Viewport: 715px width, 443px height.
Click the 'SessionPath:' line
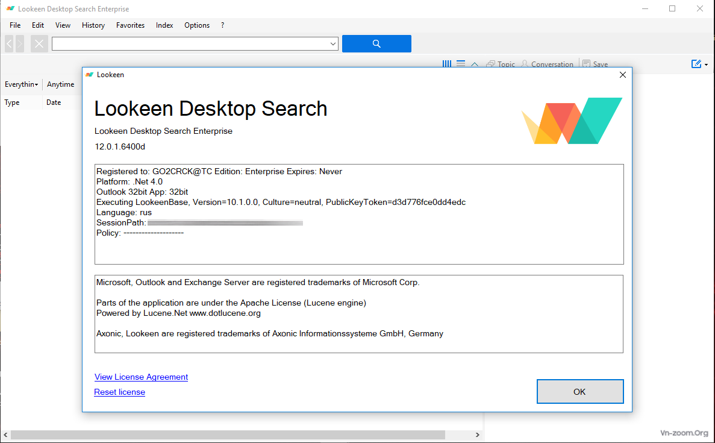199,222
